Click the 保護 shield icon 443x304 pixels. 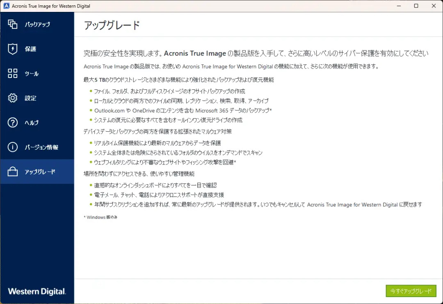[x=12, y=49]
